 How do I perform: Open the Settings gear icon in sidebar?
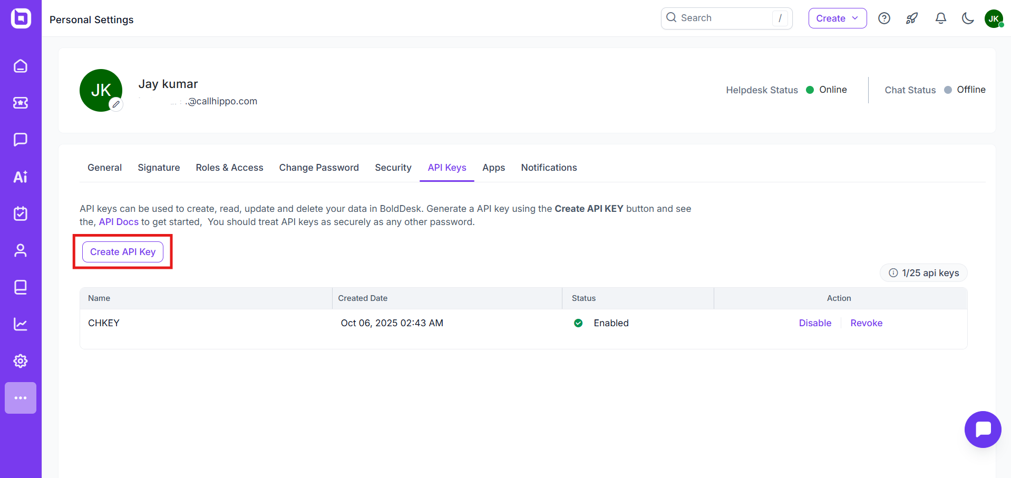pos(21,361)
